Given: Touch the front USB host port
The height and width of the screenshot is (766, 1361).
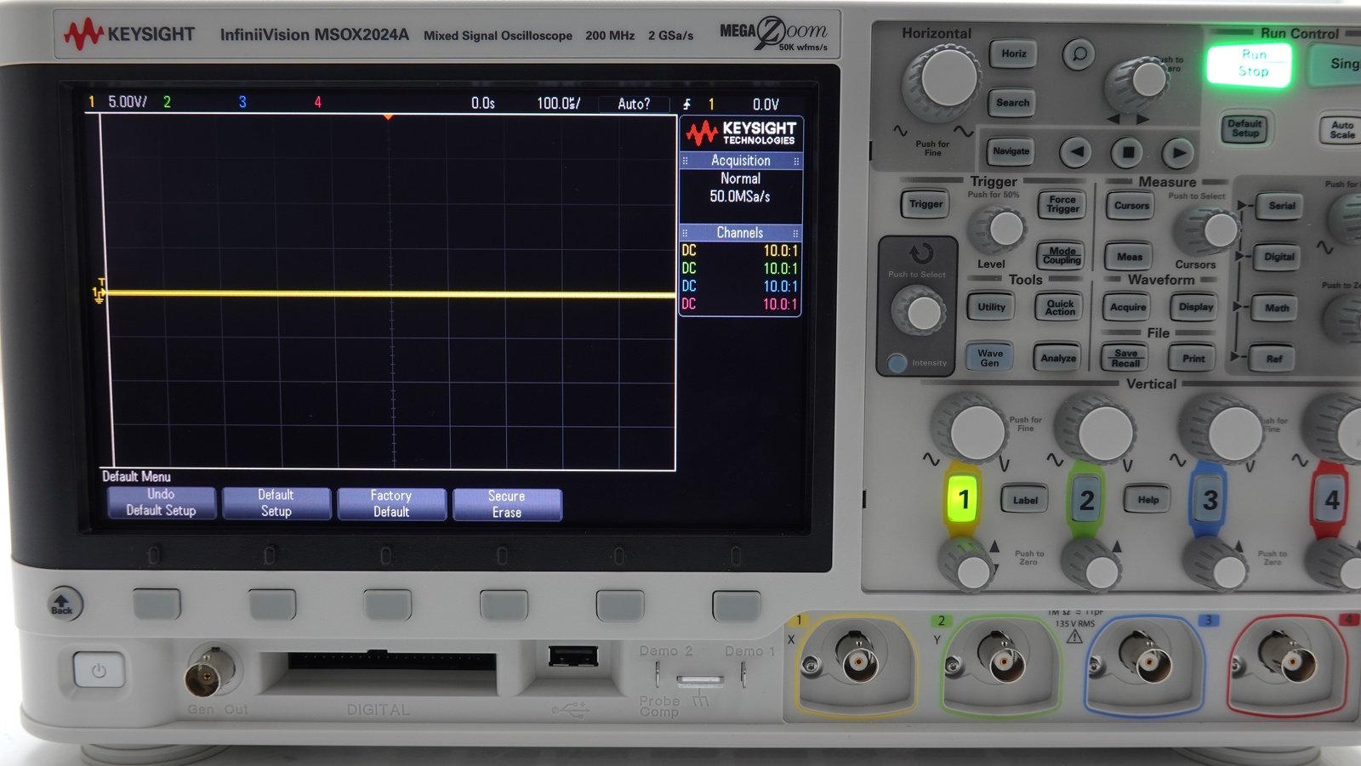Looking at the screenshot, I should 572,655.
